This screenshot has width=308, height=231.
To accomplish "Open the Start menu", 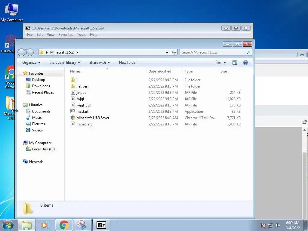I will 8,225.
